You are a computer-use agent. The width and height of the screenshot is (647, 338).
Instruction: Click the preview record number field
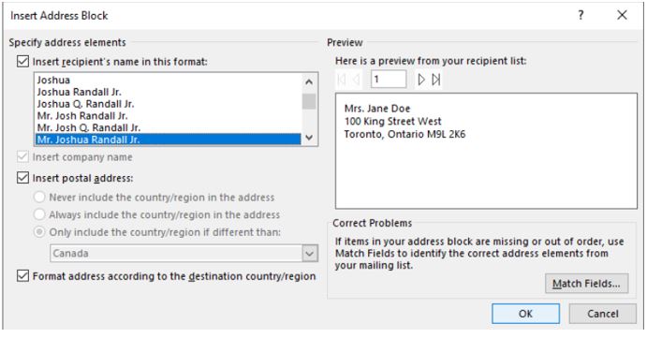coord(389,80)
